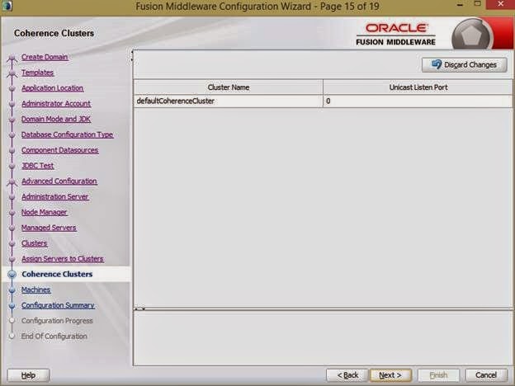
Task: Open the Clusters step
Action: pos(34,243)
